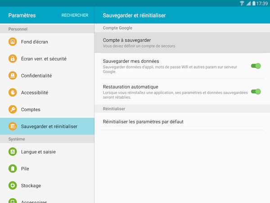This screenshot has width=270, height=203.
Task: Tap Réinitialiser les paramètres par défaut
Action: (x=182, y=121)
